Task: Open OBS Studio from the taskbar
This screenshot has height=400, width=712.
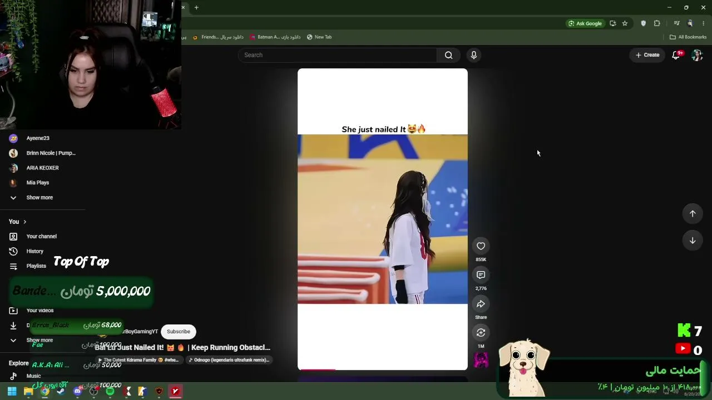Action: 93,392
